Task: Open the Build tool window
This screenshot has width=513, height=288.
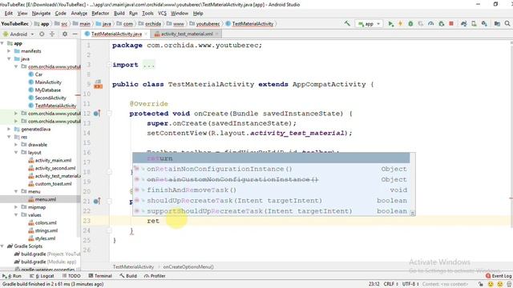Action: pos(128,276)
